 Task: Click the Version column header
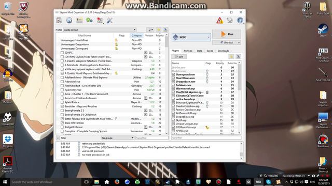click(149, 36)
